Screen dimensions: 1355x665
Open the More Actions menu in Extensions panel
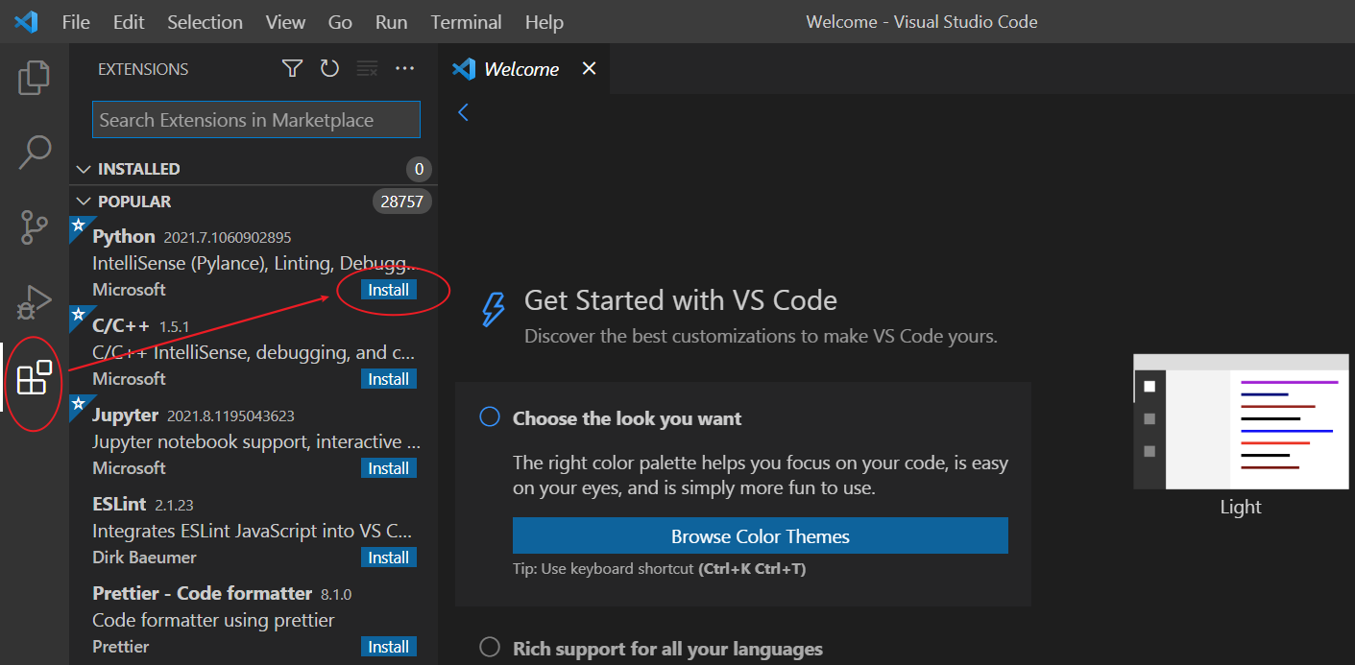click(x=404, y=68)
